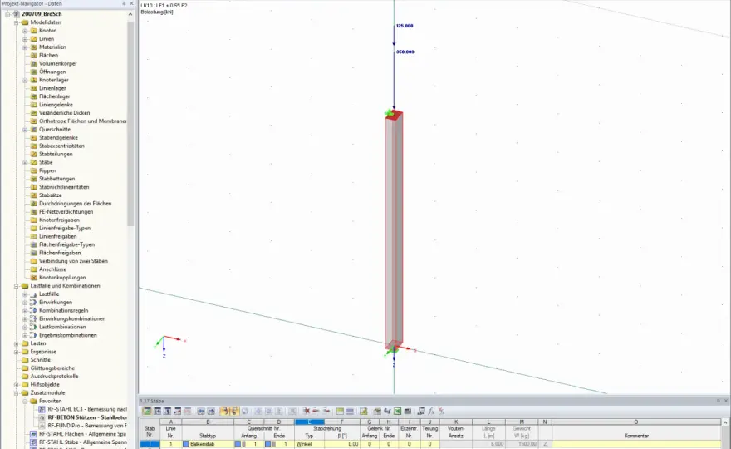Expand the Ergebnisse tree node
The image size is (731, 449).
pos(17,352)
